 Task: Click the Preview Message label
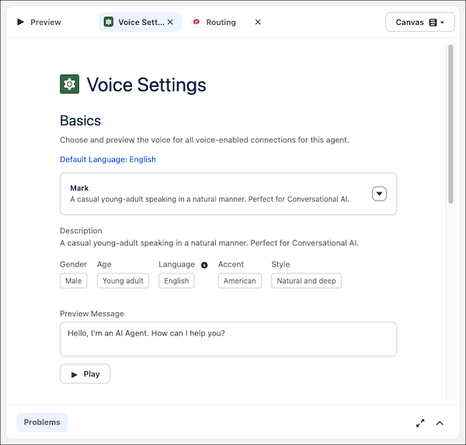pos(92,314)
